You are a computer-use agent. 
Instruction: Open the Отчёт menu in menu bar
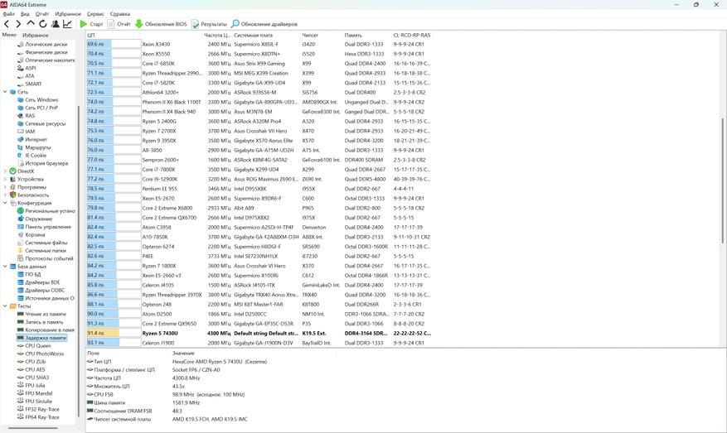click(42, 14)
